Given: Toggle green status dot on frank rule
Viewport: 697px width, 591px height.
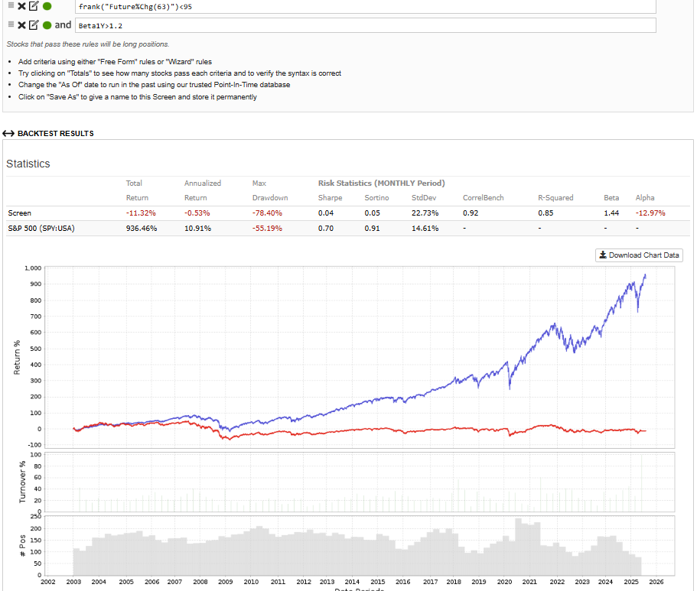Looking at the screenshot, I should click(47, 6).
